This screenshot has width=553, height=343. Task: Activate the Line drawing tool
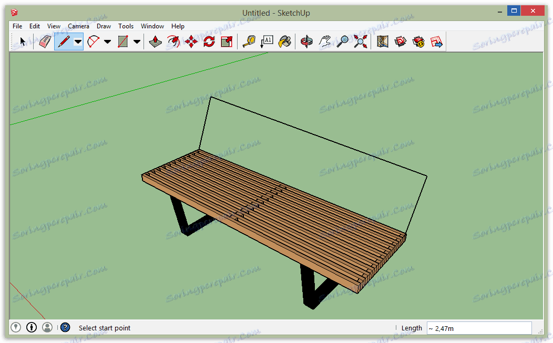(63, 41)
